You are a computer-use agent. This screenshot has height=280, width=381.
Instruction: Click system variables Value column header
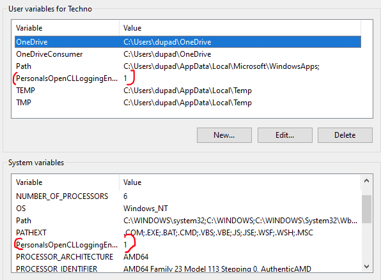point(240,182)
